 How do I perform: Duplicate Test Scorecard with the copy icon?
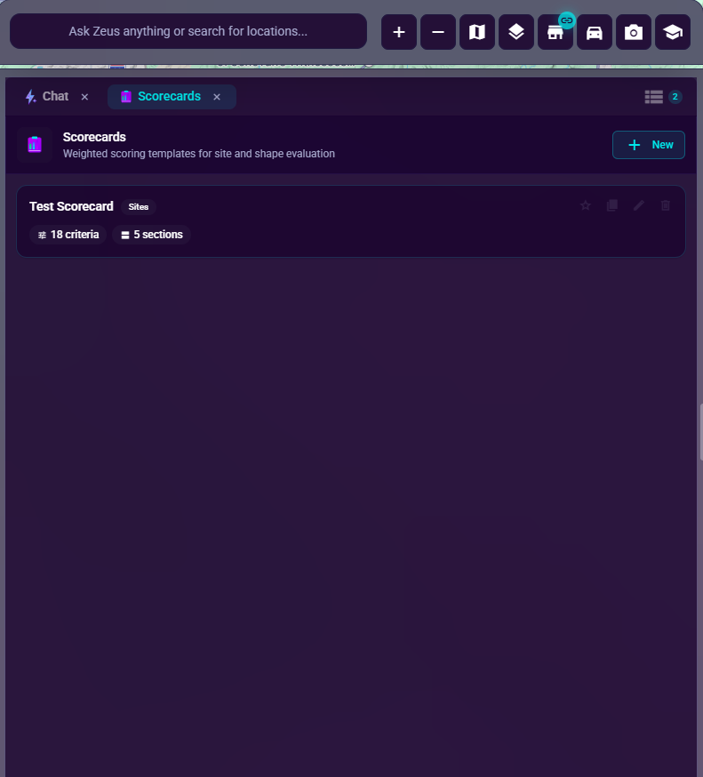[611, 205]
